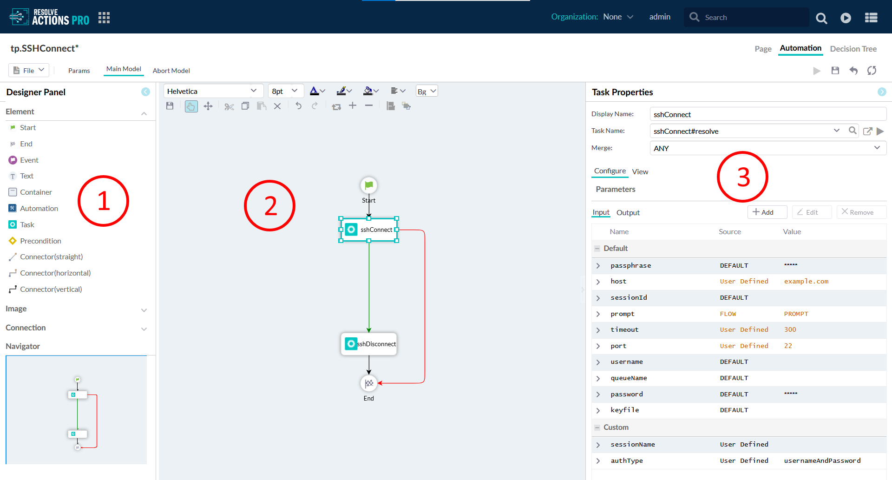
Task: Expand the host parameter row
Action: coord(598,282)
